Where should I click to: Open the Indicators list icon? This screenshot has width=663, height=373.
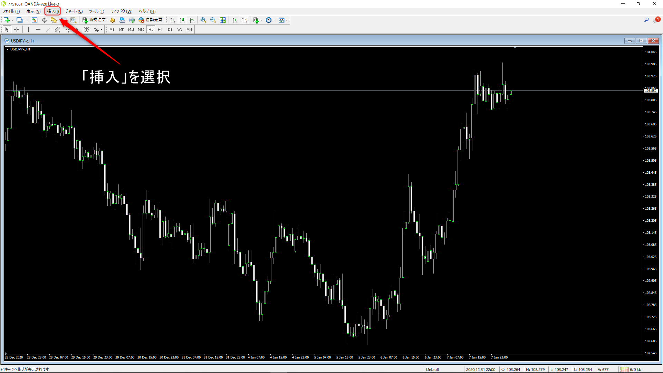(256, 20)
